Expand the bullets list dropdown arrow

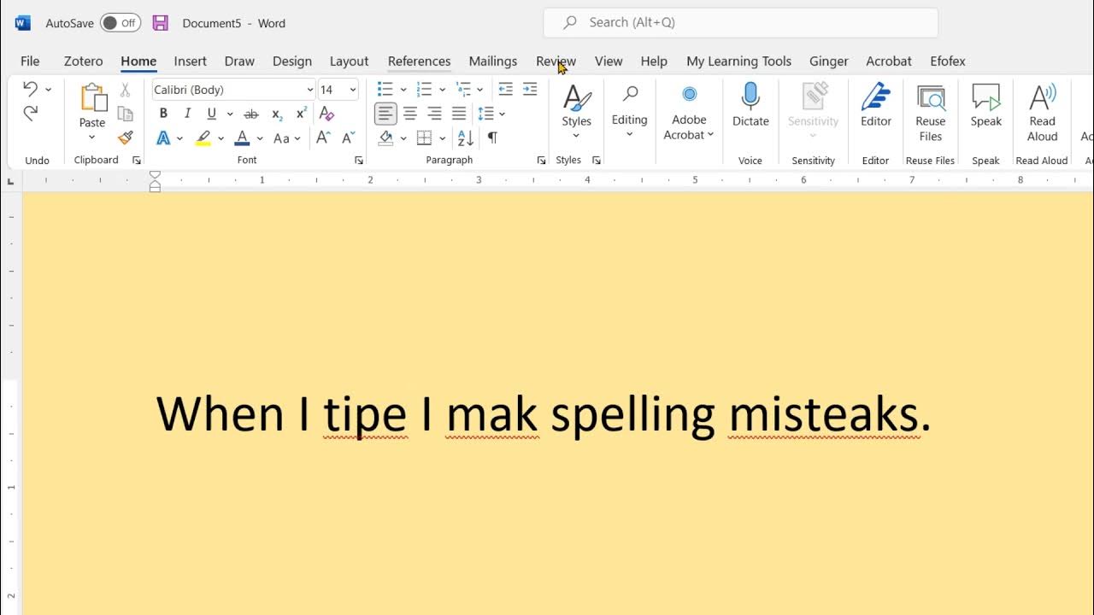(x=403, y=90)
